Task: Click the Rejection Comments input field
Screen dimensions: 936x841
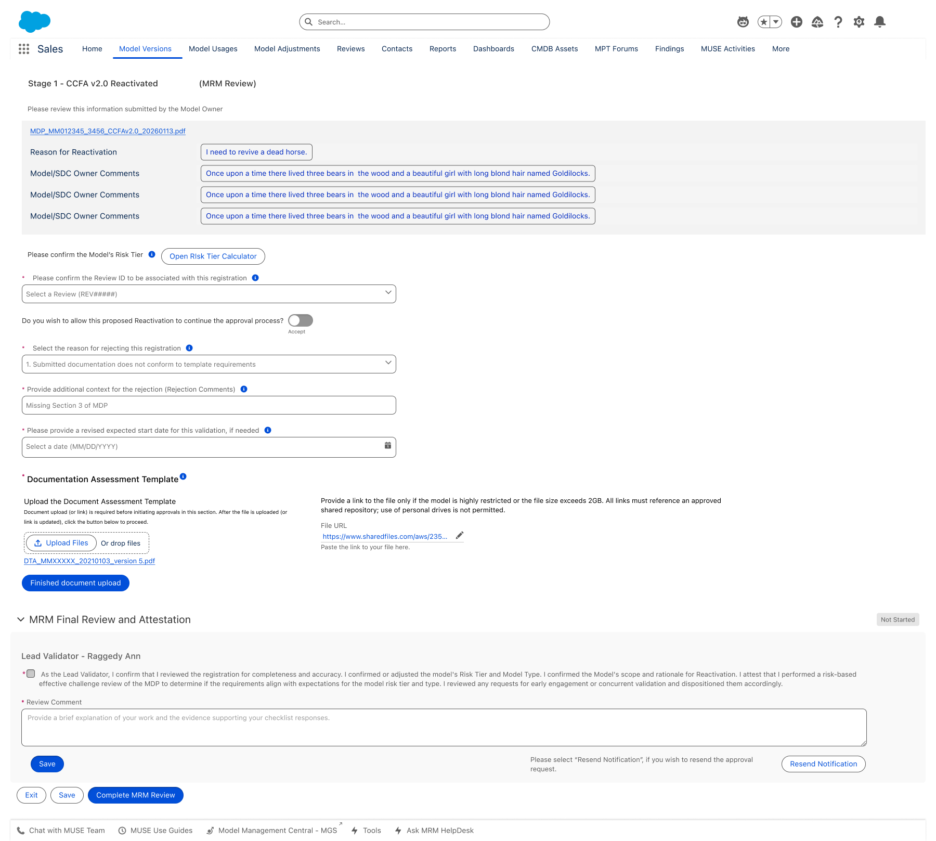Action: (x=209, y=405)
